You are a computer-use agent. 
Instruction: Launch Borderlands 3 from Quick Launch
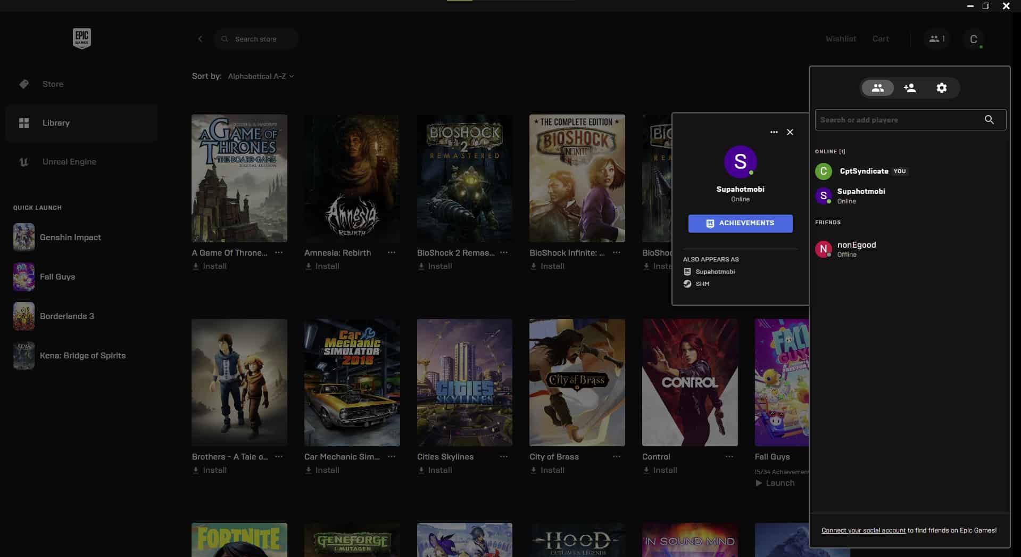pos(67,316)
